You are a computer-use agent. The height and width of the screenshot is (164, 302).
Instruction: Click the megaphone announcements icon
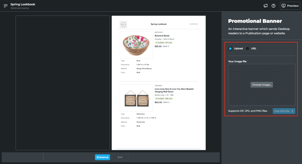click(265, 6)
